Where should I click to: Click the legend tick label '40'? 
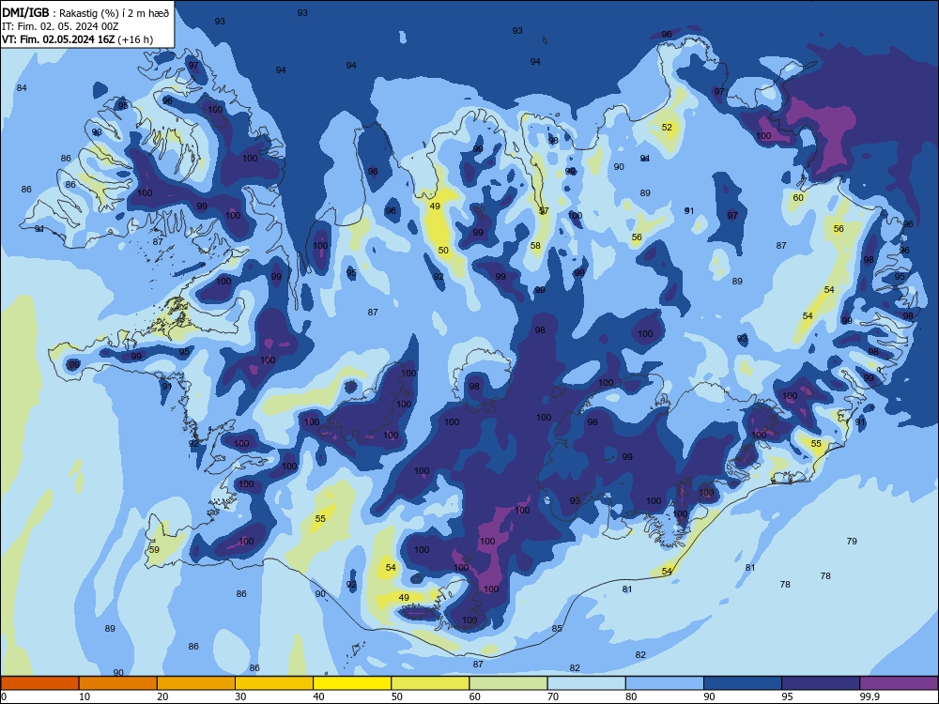coord(318,696)
